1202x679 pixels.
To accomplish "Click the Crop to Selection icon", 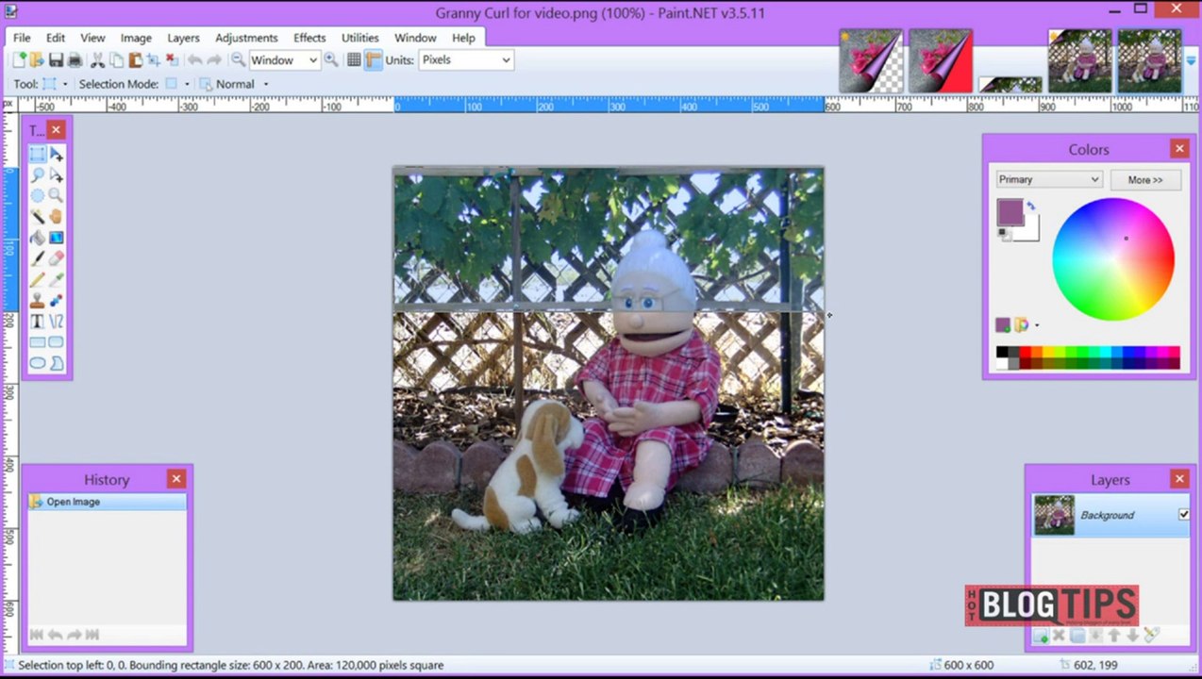I will coord(153,60).
